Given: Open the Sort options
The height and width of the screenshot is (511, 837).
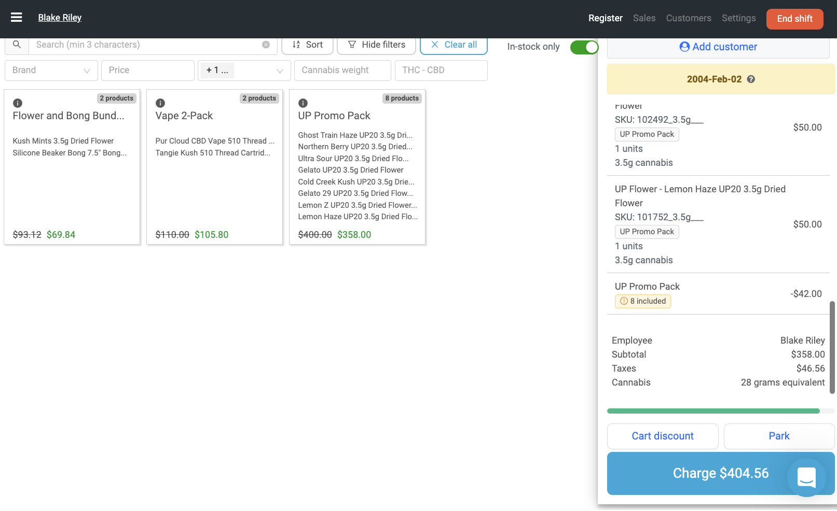Looking at the screenshot, I should pyautogui.click(x=307, y=45).
